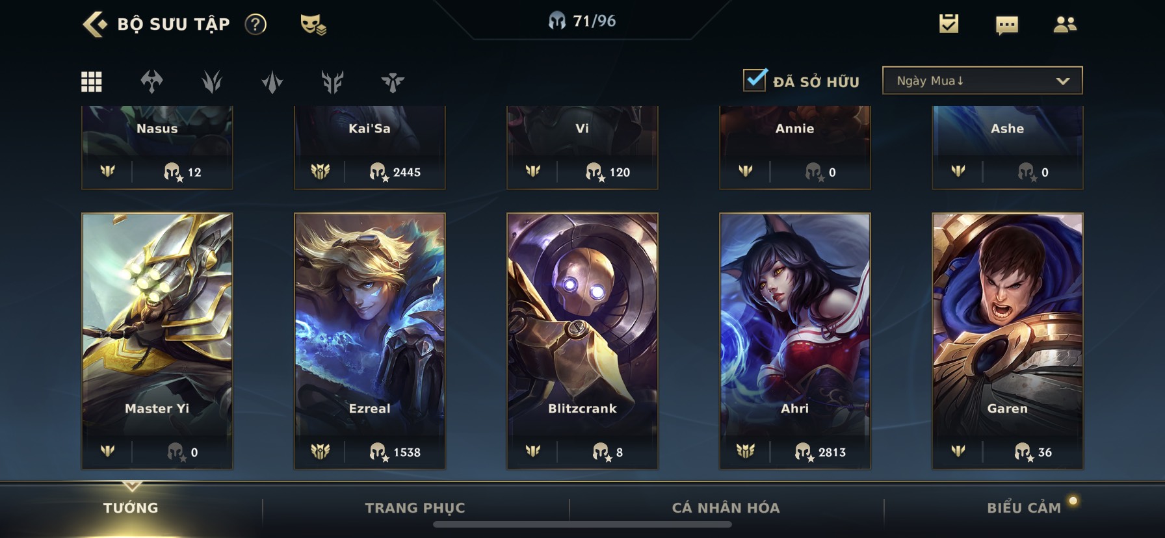
Task: Open the help question mark icon
Action: pyautogui.click(x=255, y=25)
